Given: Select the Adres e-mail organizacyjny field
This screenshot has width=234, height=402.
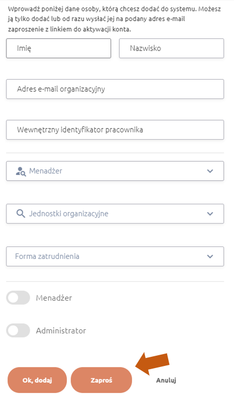Looking at the screenshot, I should pyautogui.click(x=115, y=89).
